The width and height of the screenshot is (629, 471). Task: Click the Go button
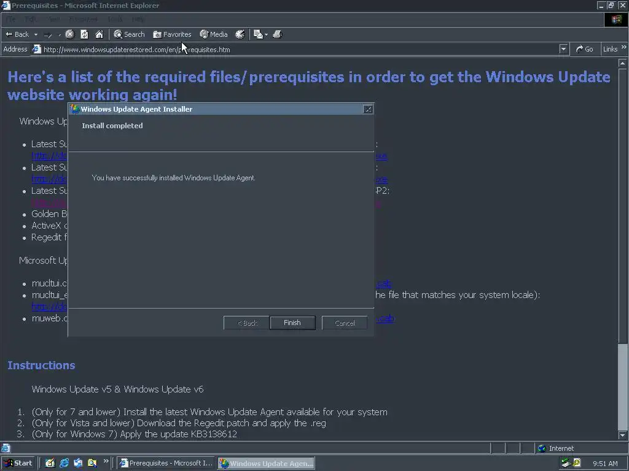(x=585, y=49)
